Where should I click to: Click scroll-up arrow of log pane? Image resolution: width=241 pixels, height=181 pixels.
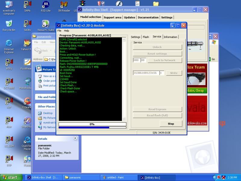(124, 40)
